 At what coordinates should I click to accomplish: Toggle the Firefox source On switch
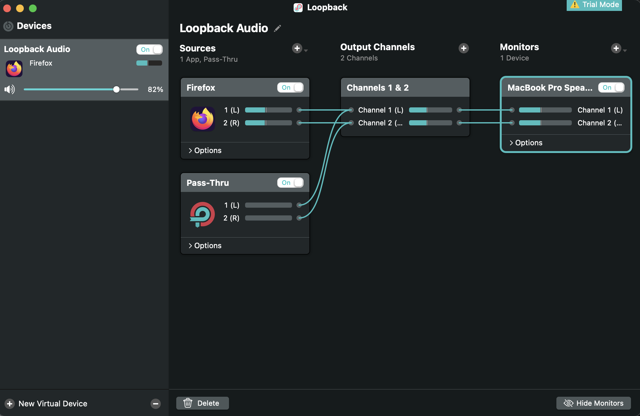pos(290,87)
